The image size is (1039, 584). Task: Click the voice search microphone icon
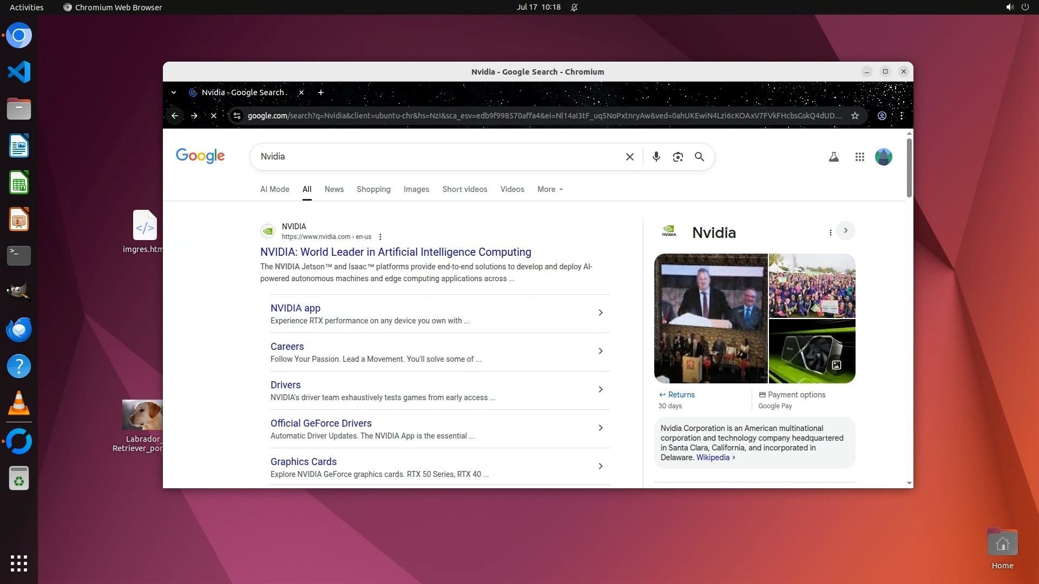pyautogui.click(x=656, y=157)
